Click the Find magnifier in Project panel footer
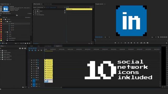 23,43
